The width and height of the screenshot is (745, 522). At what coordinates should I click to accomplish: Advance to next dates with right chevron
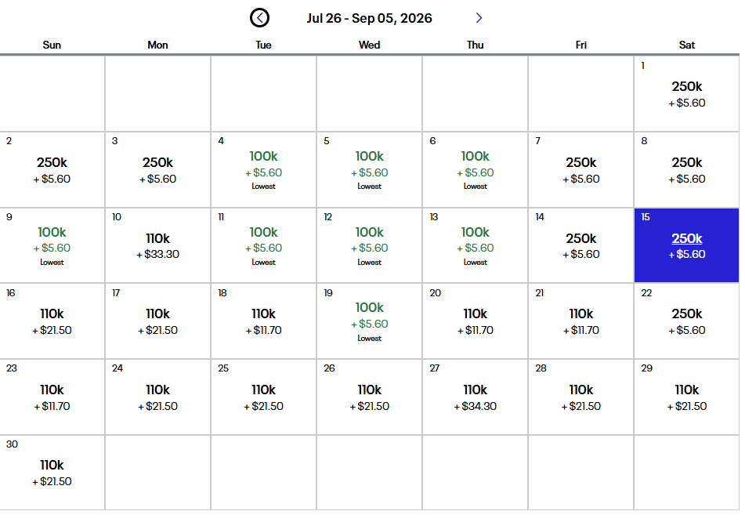(x=479, y=18)
